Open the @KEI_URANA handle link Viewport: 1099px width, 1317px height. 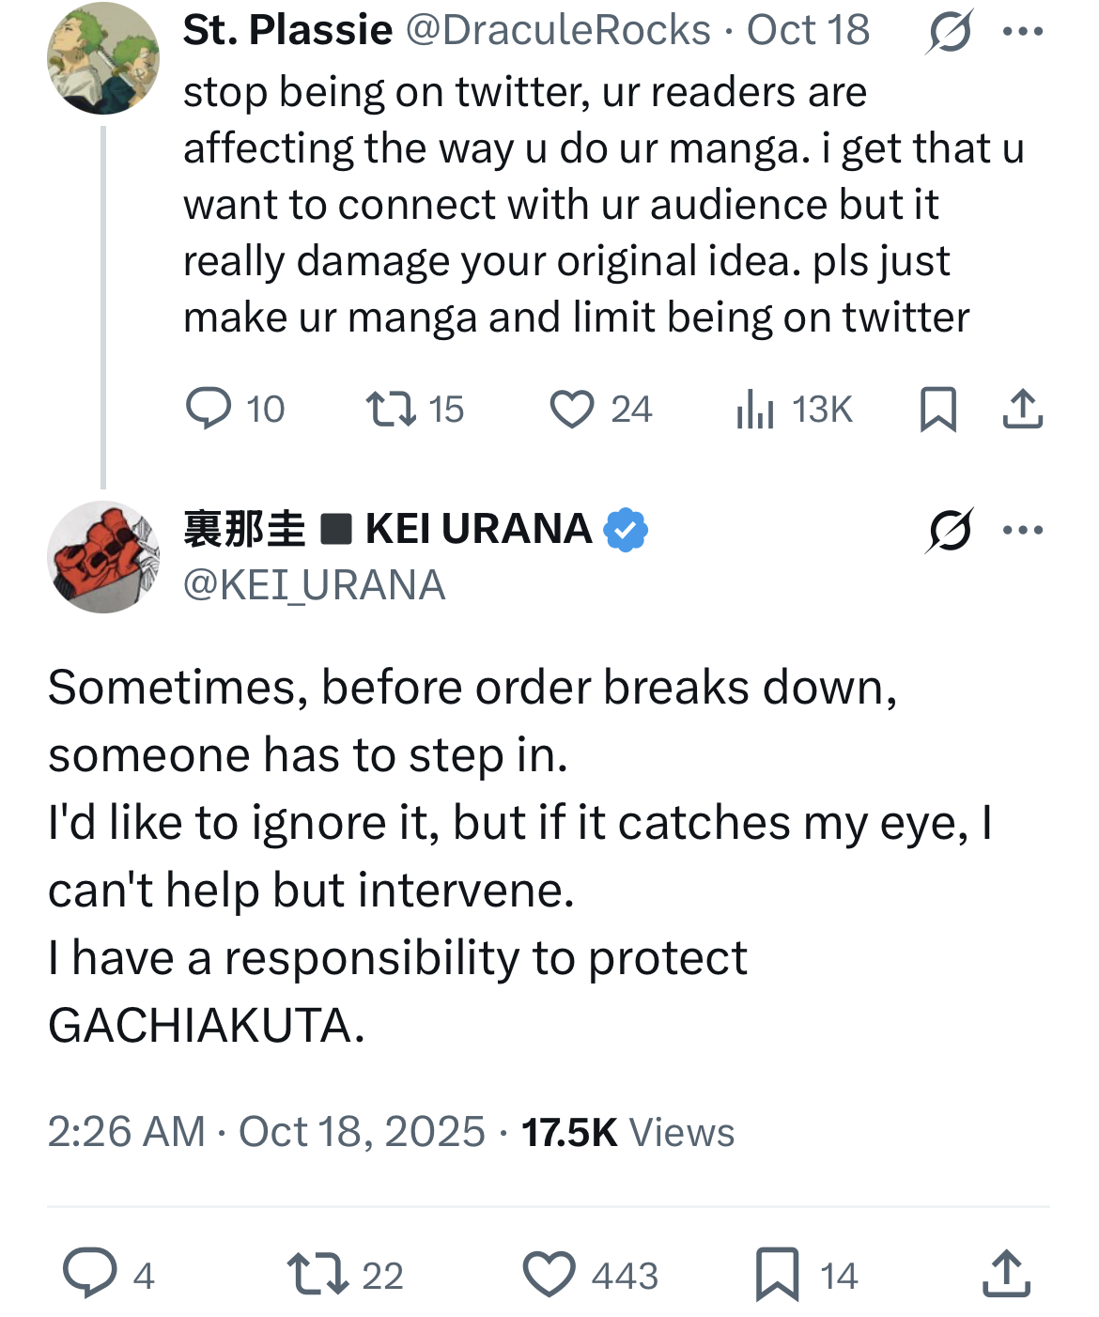click(314, 585)
